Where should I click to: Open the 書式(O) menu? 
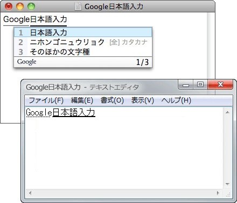click(112, 100)
